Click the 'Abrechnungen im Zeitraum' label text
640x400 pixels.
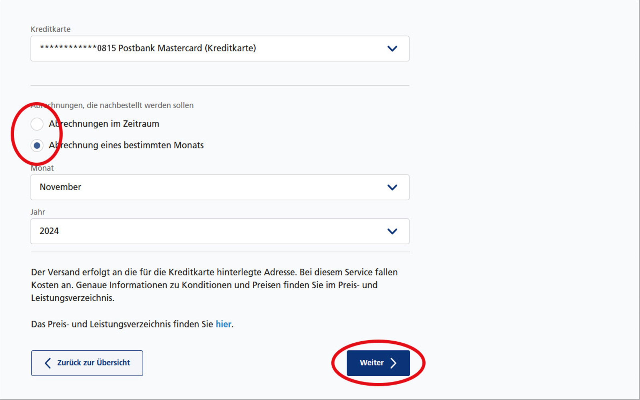[x=104, y=124]
